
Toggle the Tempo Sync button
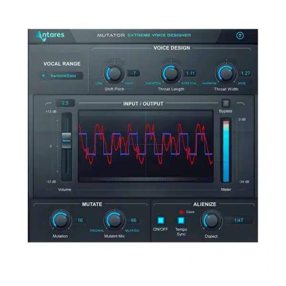click(181, 220)
